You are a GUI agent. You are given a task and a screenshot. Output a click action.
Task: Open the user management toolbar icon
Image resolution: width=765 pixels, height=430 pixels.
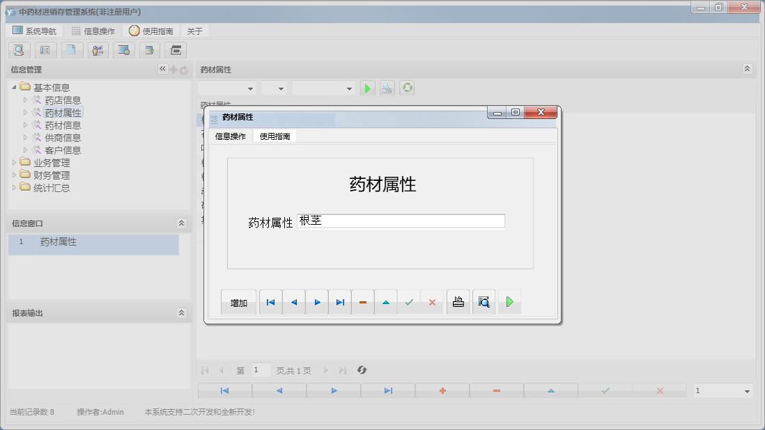pos(98,50)
